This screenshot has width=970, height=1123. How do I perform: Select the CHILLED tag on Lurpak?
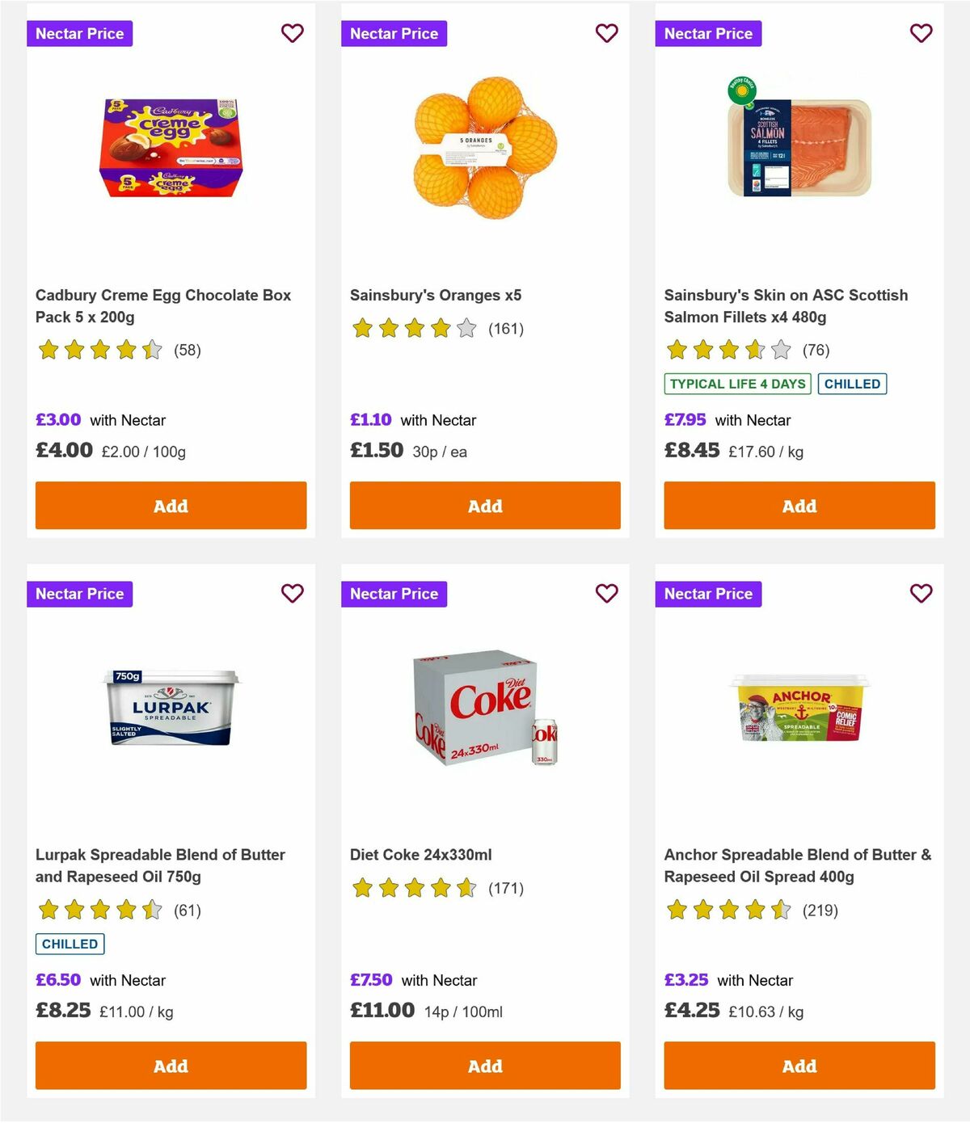coord(70,943)
